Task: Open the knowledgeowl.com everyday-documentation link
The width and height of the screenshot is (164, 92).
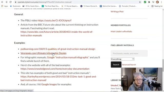Action: coord(55,69)
